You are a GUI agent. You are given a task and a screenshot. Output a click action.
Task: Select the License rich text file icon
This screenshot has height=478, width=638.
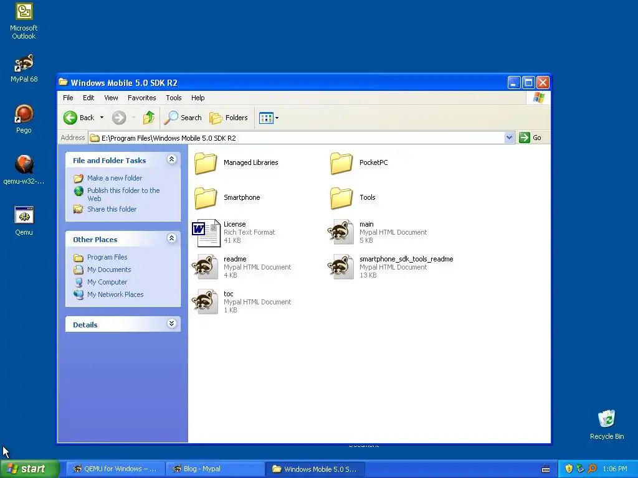pos(206,233)
